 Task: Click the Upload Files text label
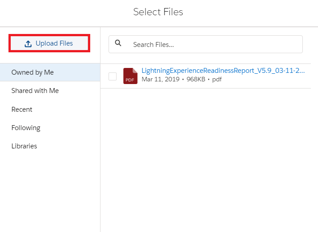(x=54, y=43)
